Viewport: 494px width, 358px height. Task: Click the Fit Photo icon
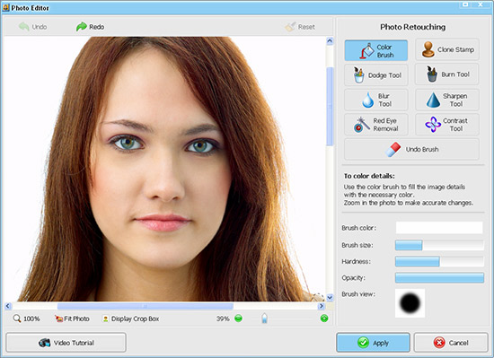(58, 319)
